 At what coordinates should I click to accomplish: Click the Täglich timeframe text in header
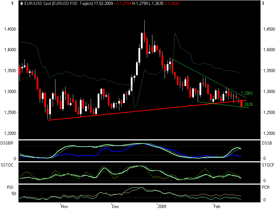(86, 3)
